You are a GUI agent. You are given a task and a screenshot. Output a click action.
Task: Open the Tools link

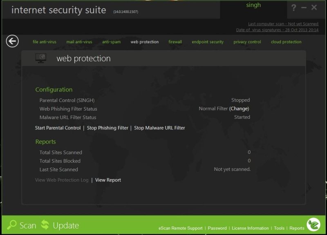click(x=279, y=228)
